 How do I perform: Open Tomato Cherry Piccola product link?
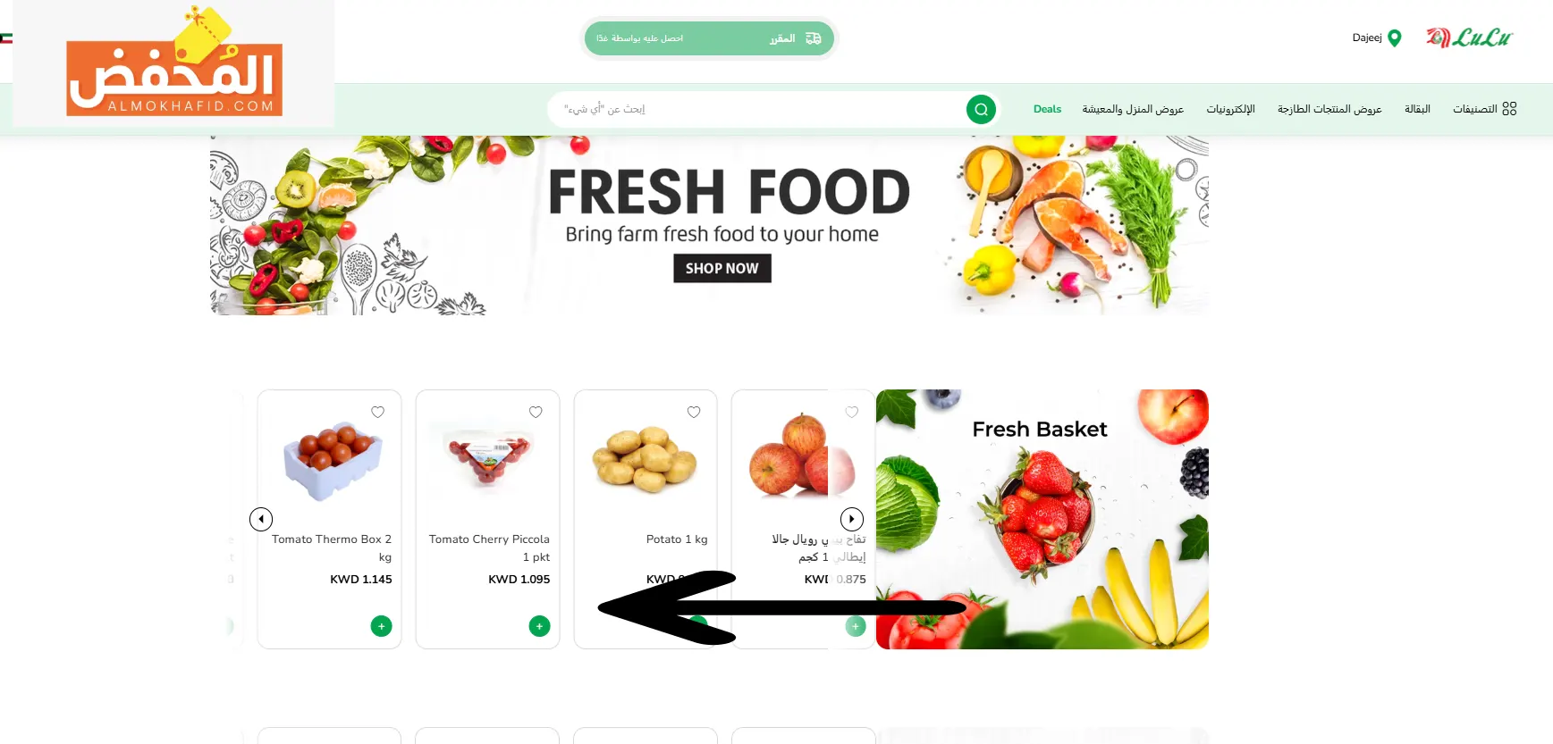click(489, 548)
